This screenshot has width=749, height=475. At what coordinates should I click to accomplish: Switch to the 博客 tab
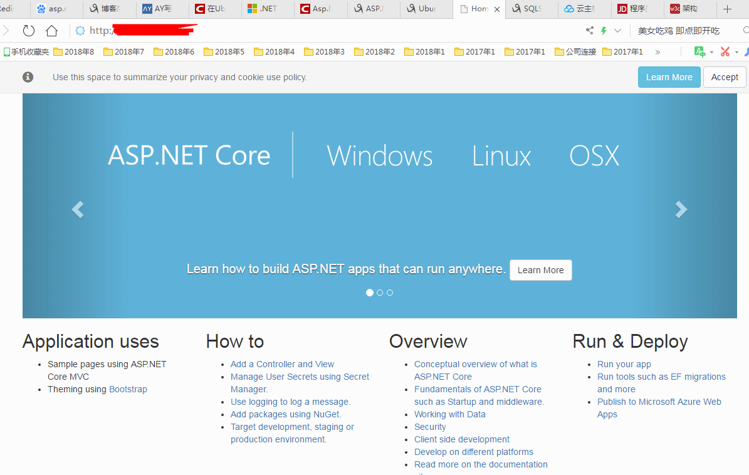pos(110,9)
